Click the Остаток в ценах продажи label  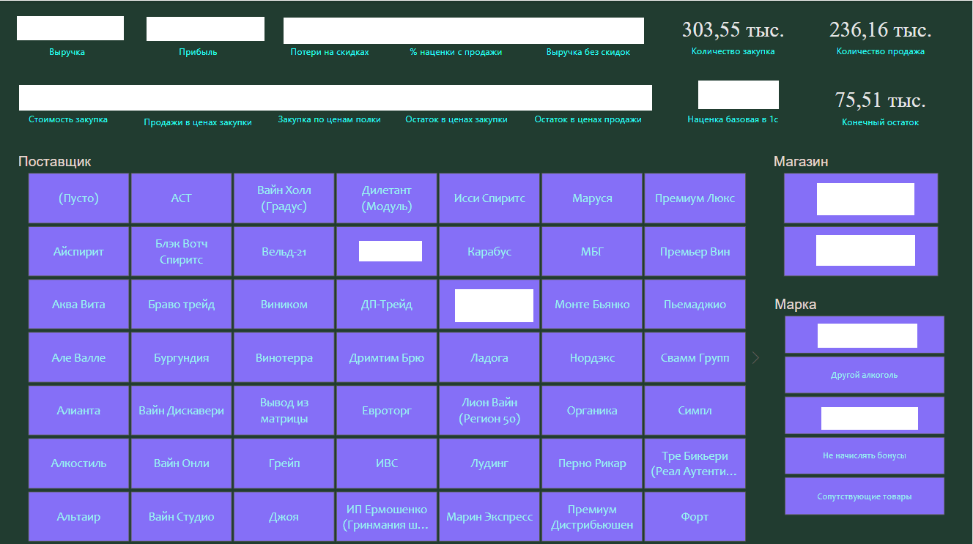click(588, 119)
